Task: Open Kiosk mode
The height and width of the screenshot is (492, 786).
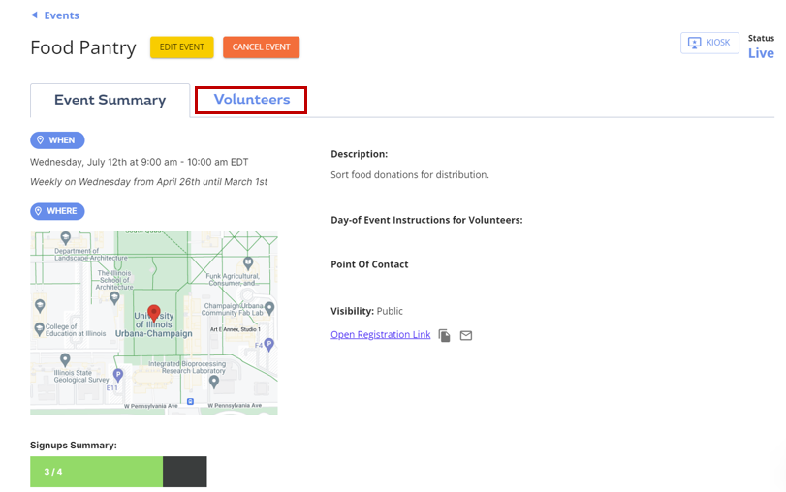Action: pyautogui.click(x=709, y=43)
